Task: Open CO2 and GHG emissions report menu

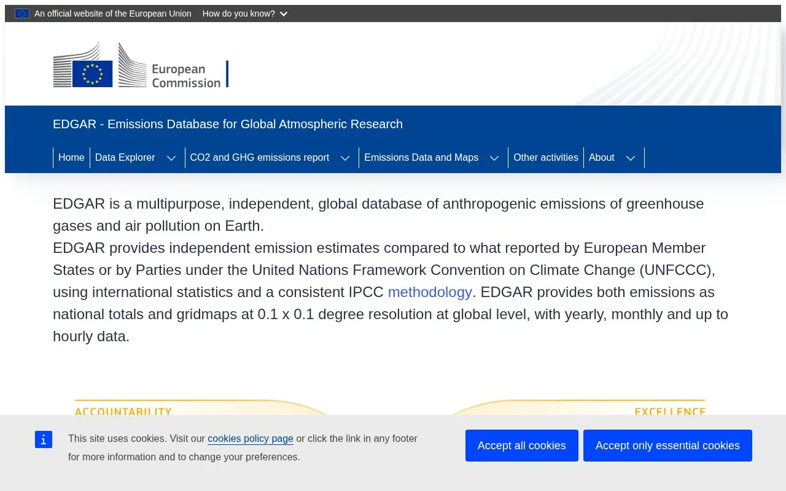Action: coord(260,158)
